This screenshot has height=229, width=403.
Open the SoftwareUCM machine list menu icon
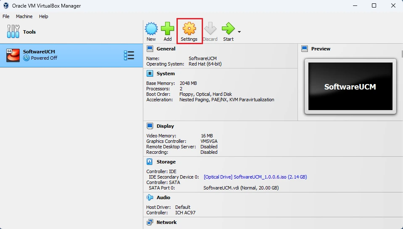tap(129, 55)
